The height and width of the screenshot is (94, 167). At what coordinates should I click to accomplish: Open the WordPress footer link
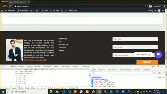[x=63, y=39]
